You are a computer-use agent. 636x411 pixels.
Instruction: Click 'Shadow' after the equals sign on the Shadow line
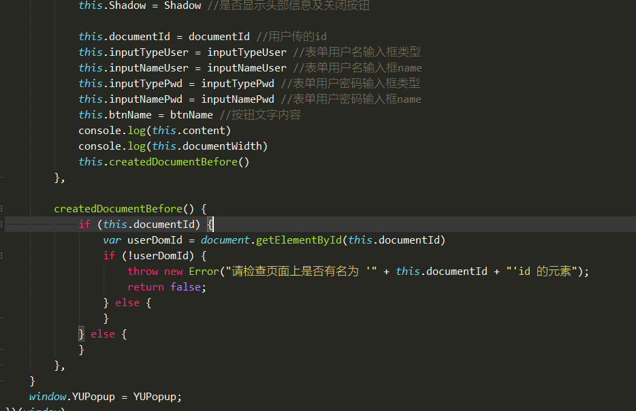point(182,5)
